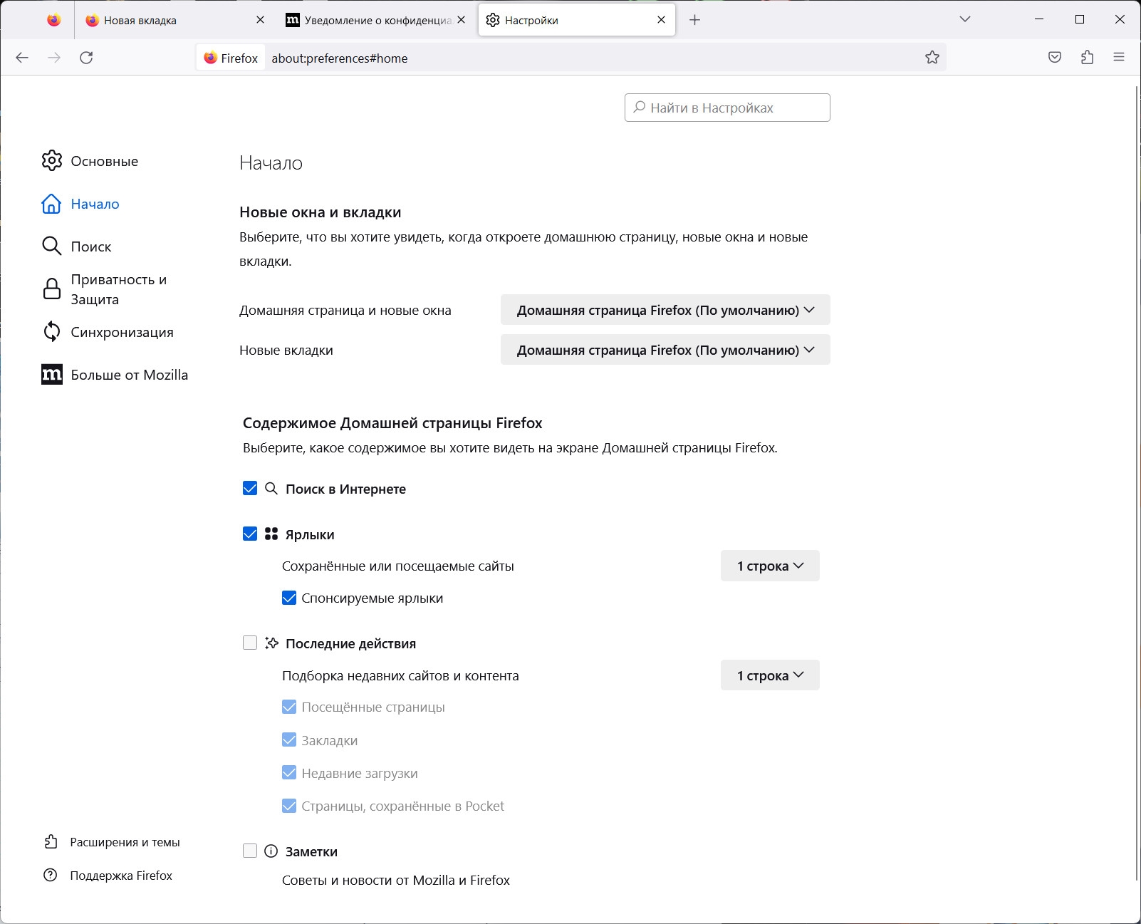This screenshot has height=924, width=1141.
Task: Change Ярлыки row count dropdown
Action: point(770,566)
